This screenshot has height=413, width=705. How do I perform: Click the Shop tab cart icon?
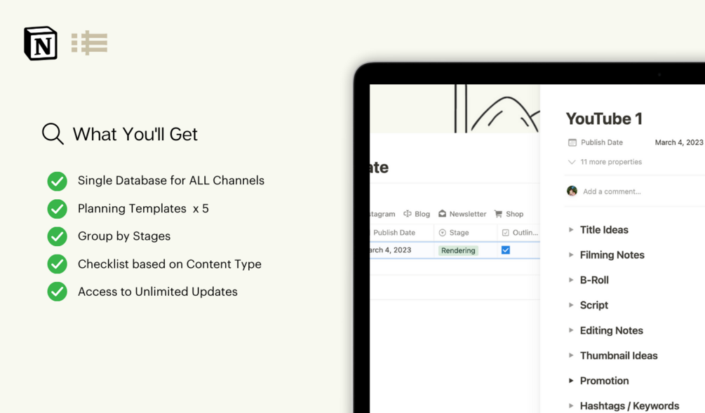(x=498, y=214)
